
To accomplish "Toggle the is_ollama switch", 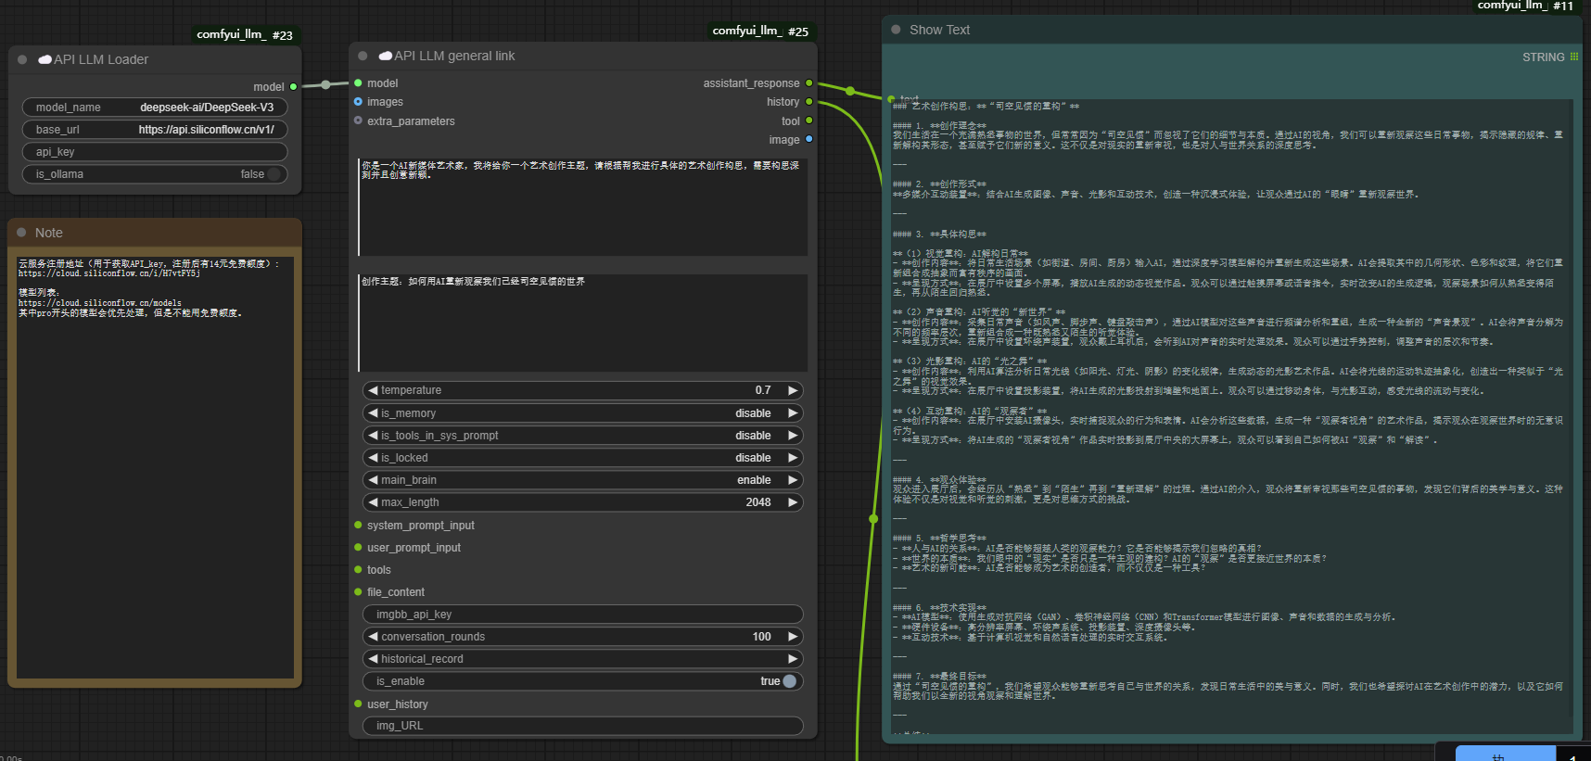I will 274,174.
